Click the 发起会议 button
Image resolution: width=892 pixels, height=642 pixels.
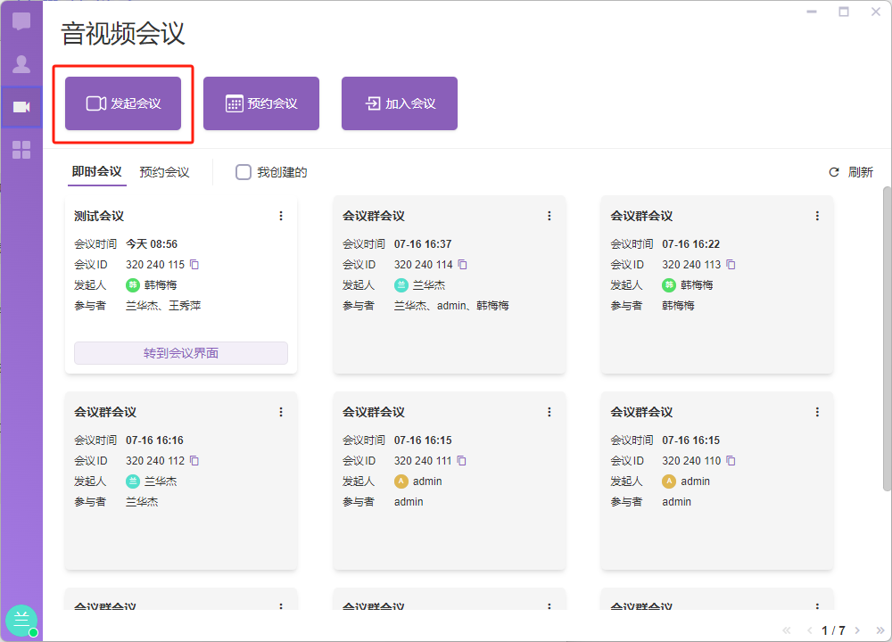tap(123, 103)
